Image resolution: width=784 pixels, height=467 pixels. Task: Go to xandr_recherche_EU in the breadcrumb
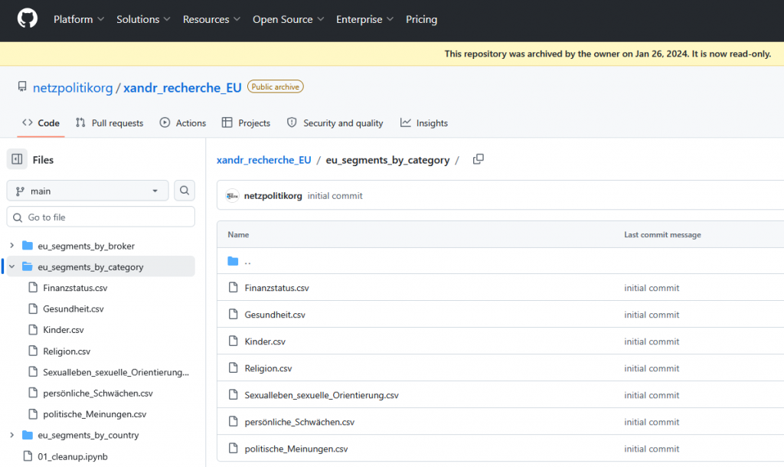263,160
